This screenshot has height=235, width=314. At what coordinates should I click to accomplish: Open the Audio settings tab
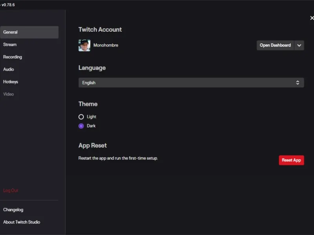point(9,69)
